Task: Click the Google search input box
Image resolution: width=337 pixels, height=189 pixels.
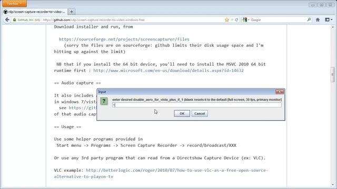Action: tap(279, 20)
